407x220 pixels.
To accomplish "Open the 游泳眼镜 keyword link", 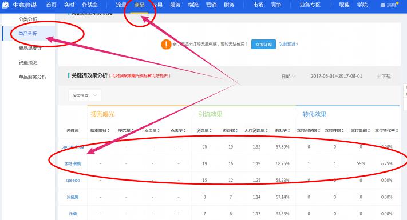I will (73, 164).
